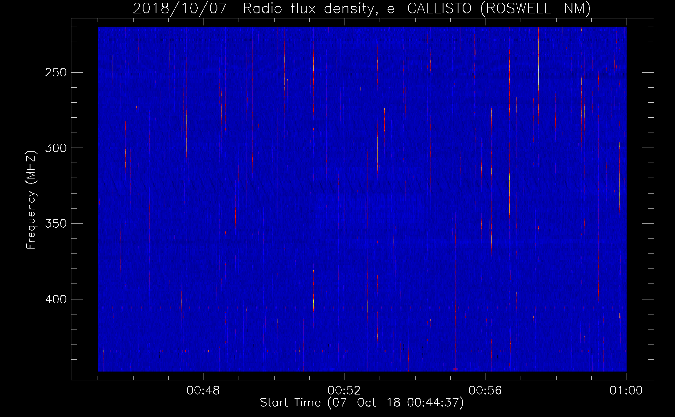Click the 'Frequency (MHZ)' axis label
Viewport: 675px width, 417px height.
coord(31,200)
